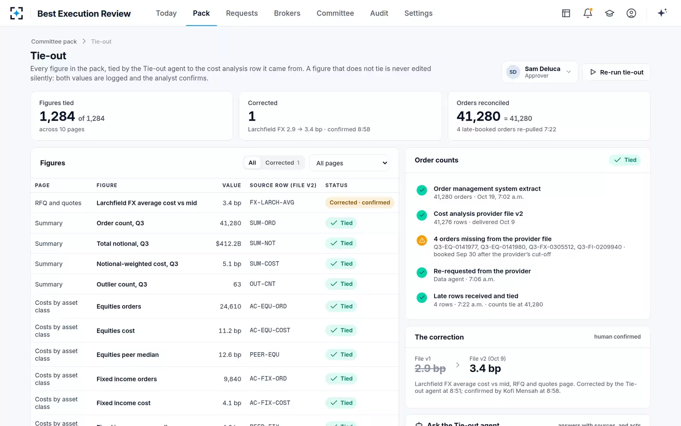
Task: View the Audit tab
Action: [379, 13]
